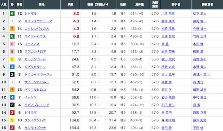Open trainer page 高野 友和

click(x=200, y=59)
